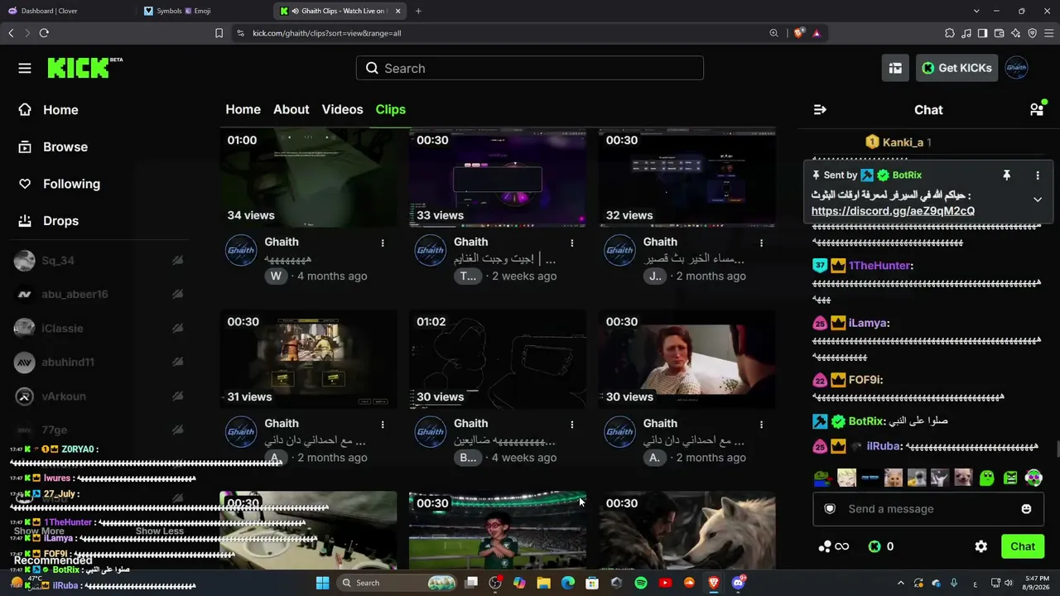Open pinned message options menu
Screen dimensions: 1060x596
(x=1038, y=175)
